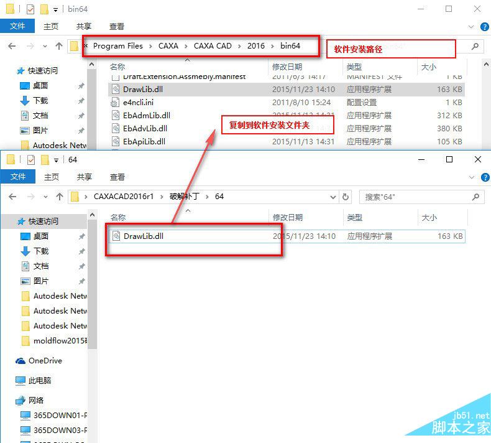Open quick access toolbar dropdown in 64 window title

point(56,161)
